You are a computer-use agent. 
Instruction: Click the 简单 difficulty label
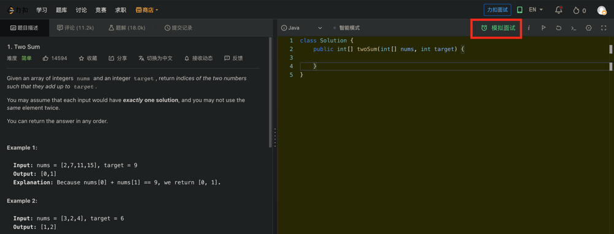coord(26,58)
